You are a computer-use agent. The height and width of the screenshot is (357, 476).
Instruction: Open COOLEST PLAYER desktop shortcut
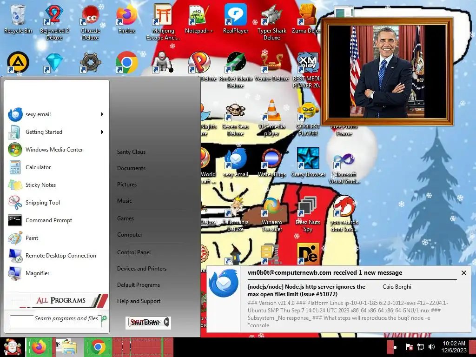coord(308,118)
